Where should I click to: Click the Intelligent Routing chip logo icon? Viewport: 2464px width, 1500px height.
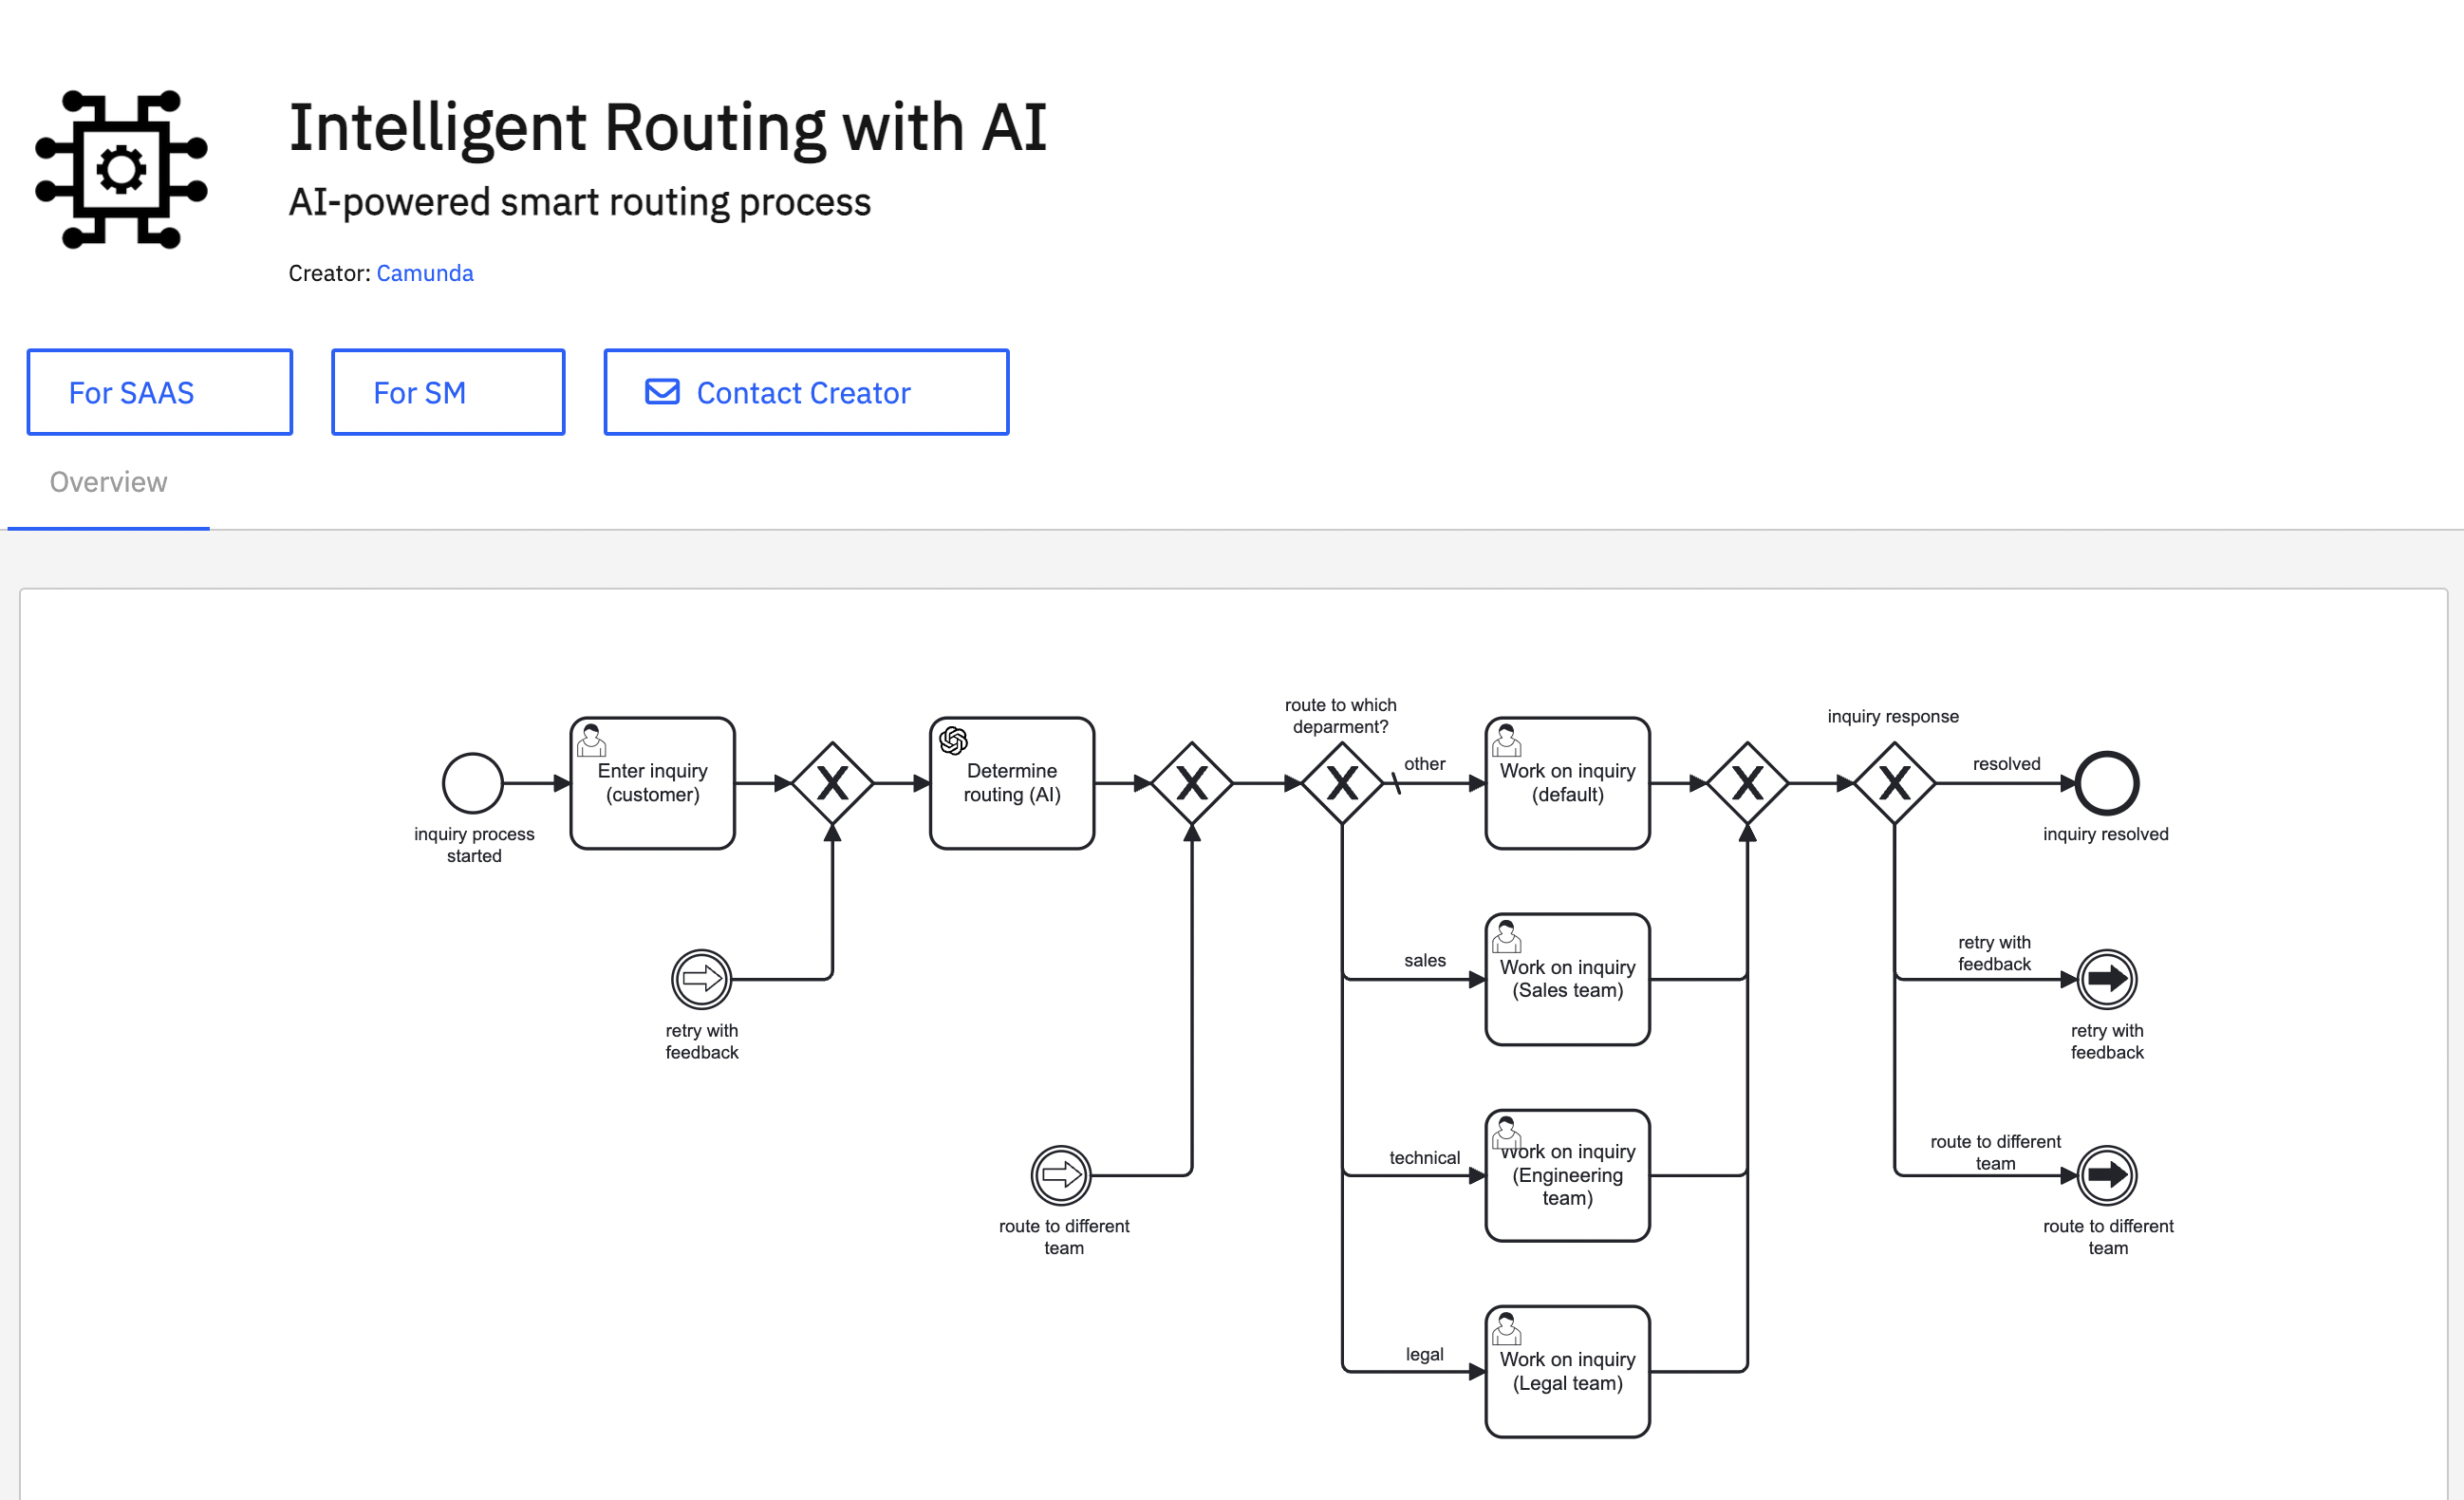pos(121,169)
